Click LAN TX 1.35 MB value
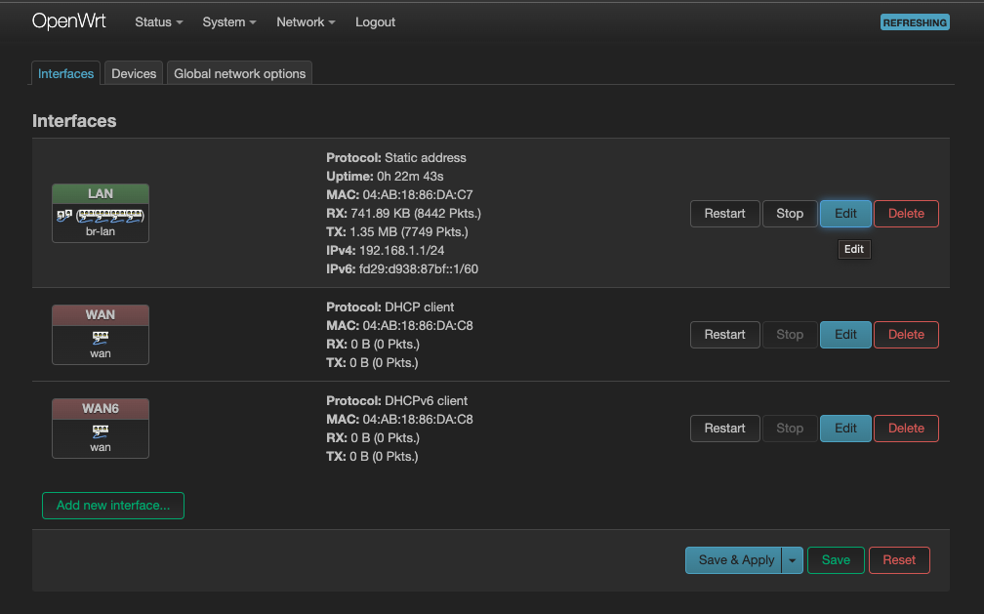 (408, 231)
